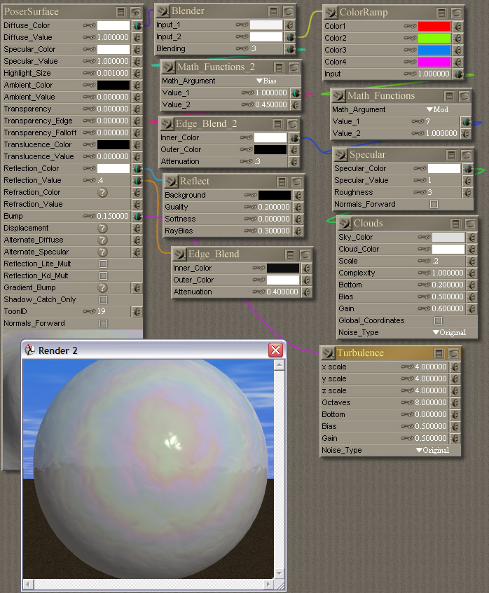Click the Math_Functions_2 Value_1 plug icon
Viewport: 489px width, 593px height.
[x=296, y=93]
